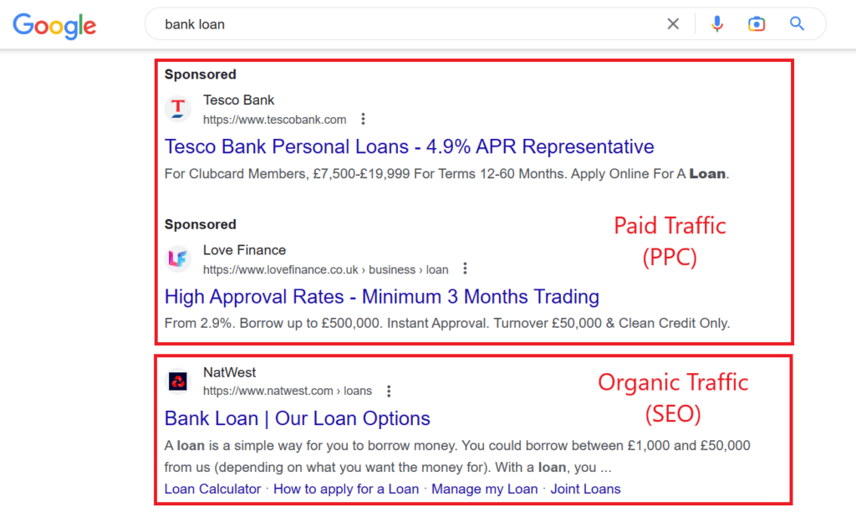Click the magnifying glass search icon

[x=797, y=23]
